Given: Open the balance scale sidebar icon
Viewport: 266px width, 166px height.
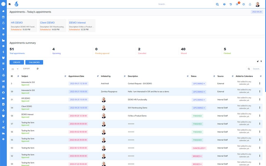Looking at the screenshot, I should (3, 75).
